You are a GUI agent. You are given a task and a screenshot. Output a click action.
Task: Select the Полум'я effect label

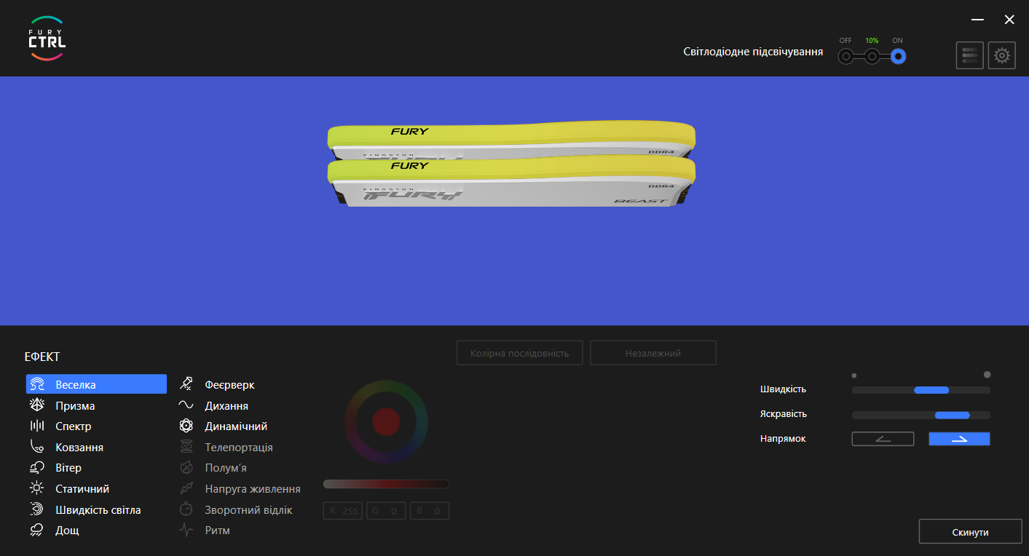[226, 467]
